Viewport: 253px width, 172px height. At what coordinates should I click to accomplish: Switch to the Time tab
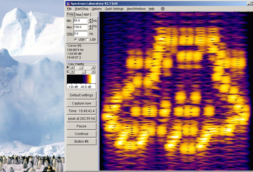coord(79,15)
